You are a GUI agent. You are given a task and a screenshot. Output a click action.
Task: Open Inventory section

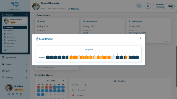[15, 78]
